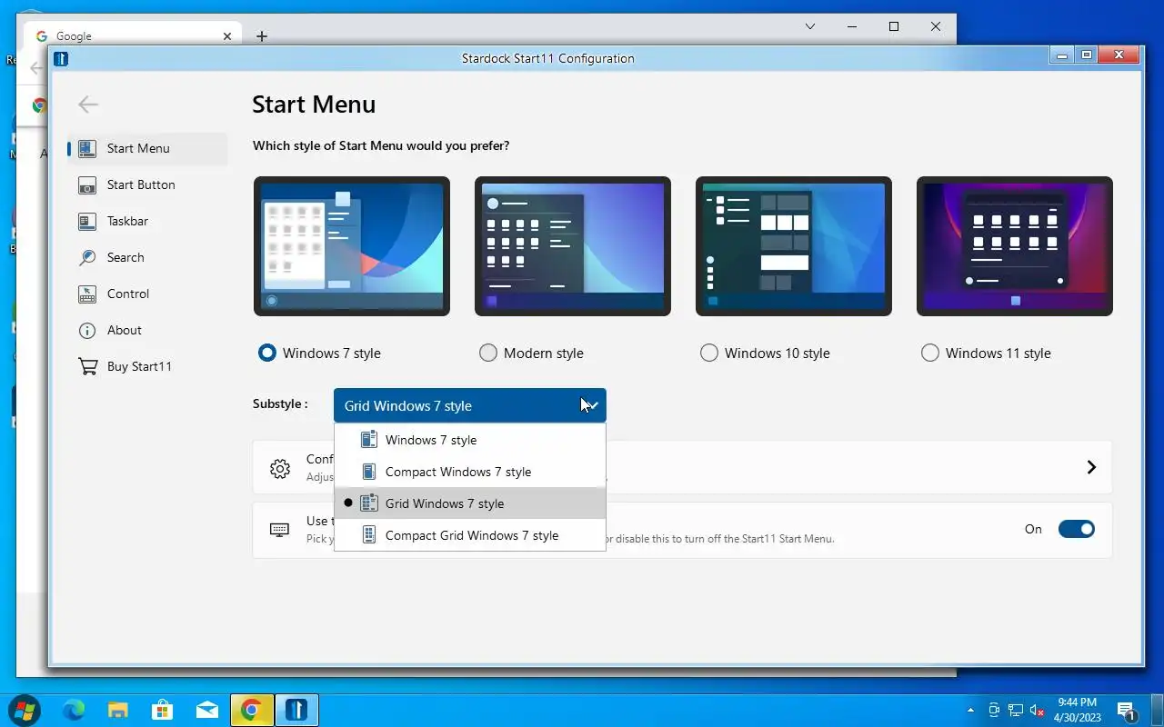Open the notification center icon

point(1127,710)
